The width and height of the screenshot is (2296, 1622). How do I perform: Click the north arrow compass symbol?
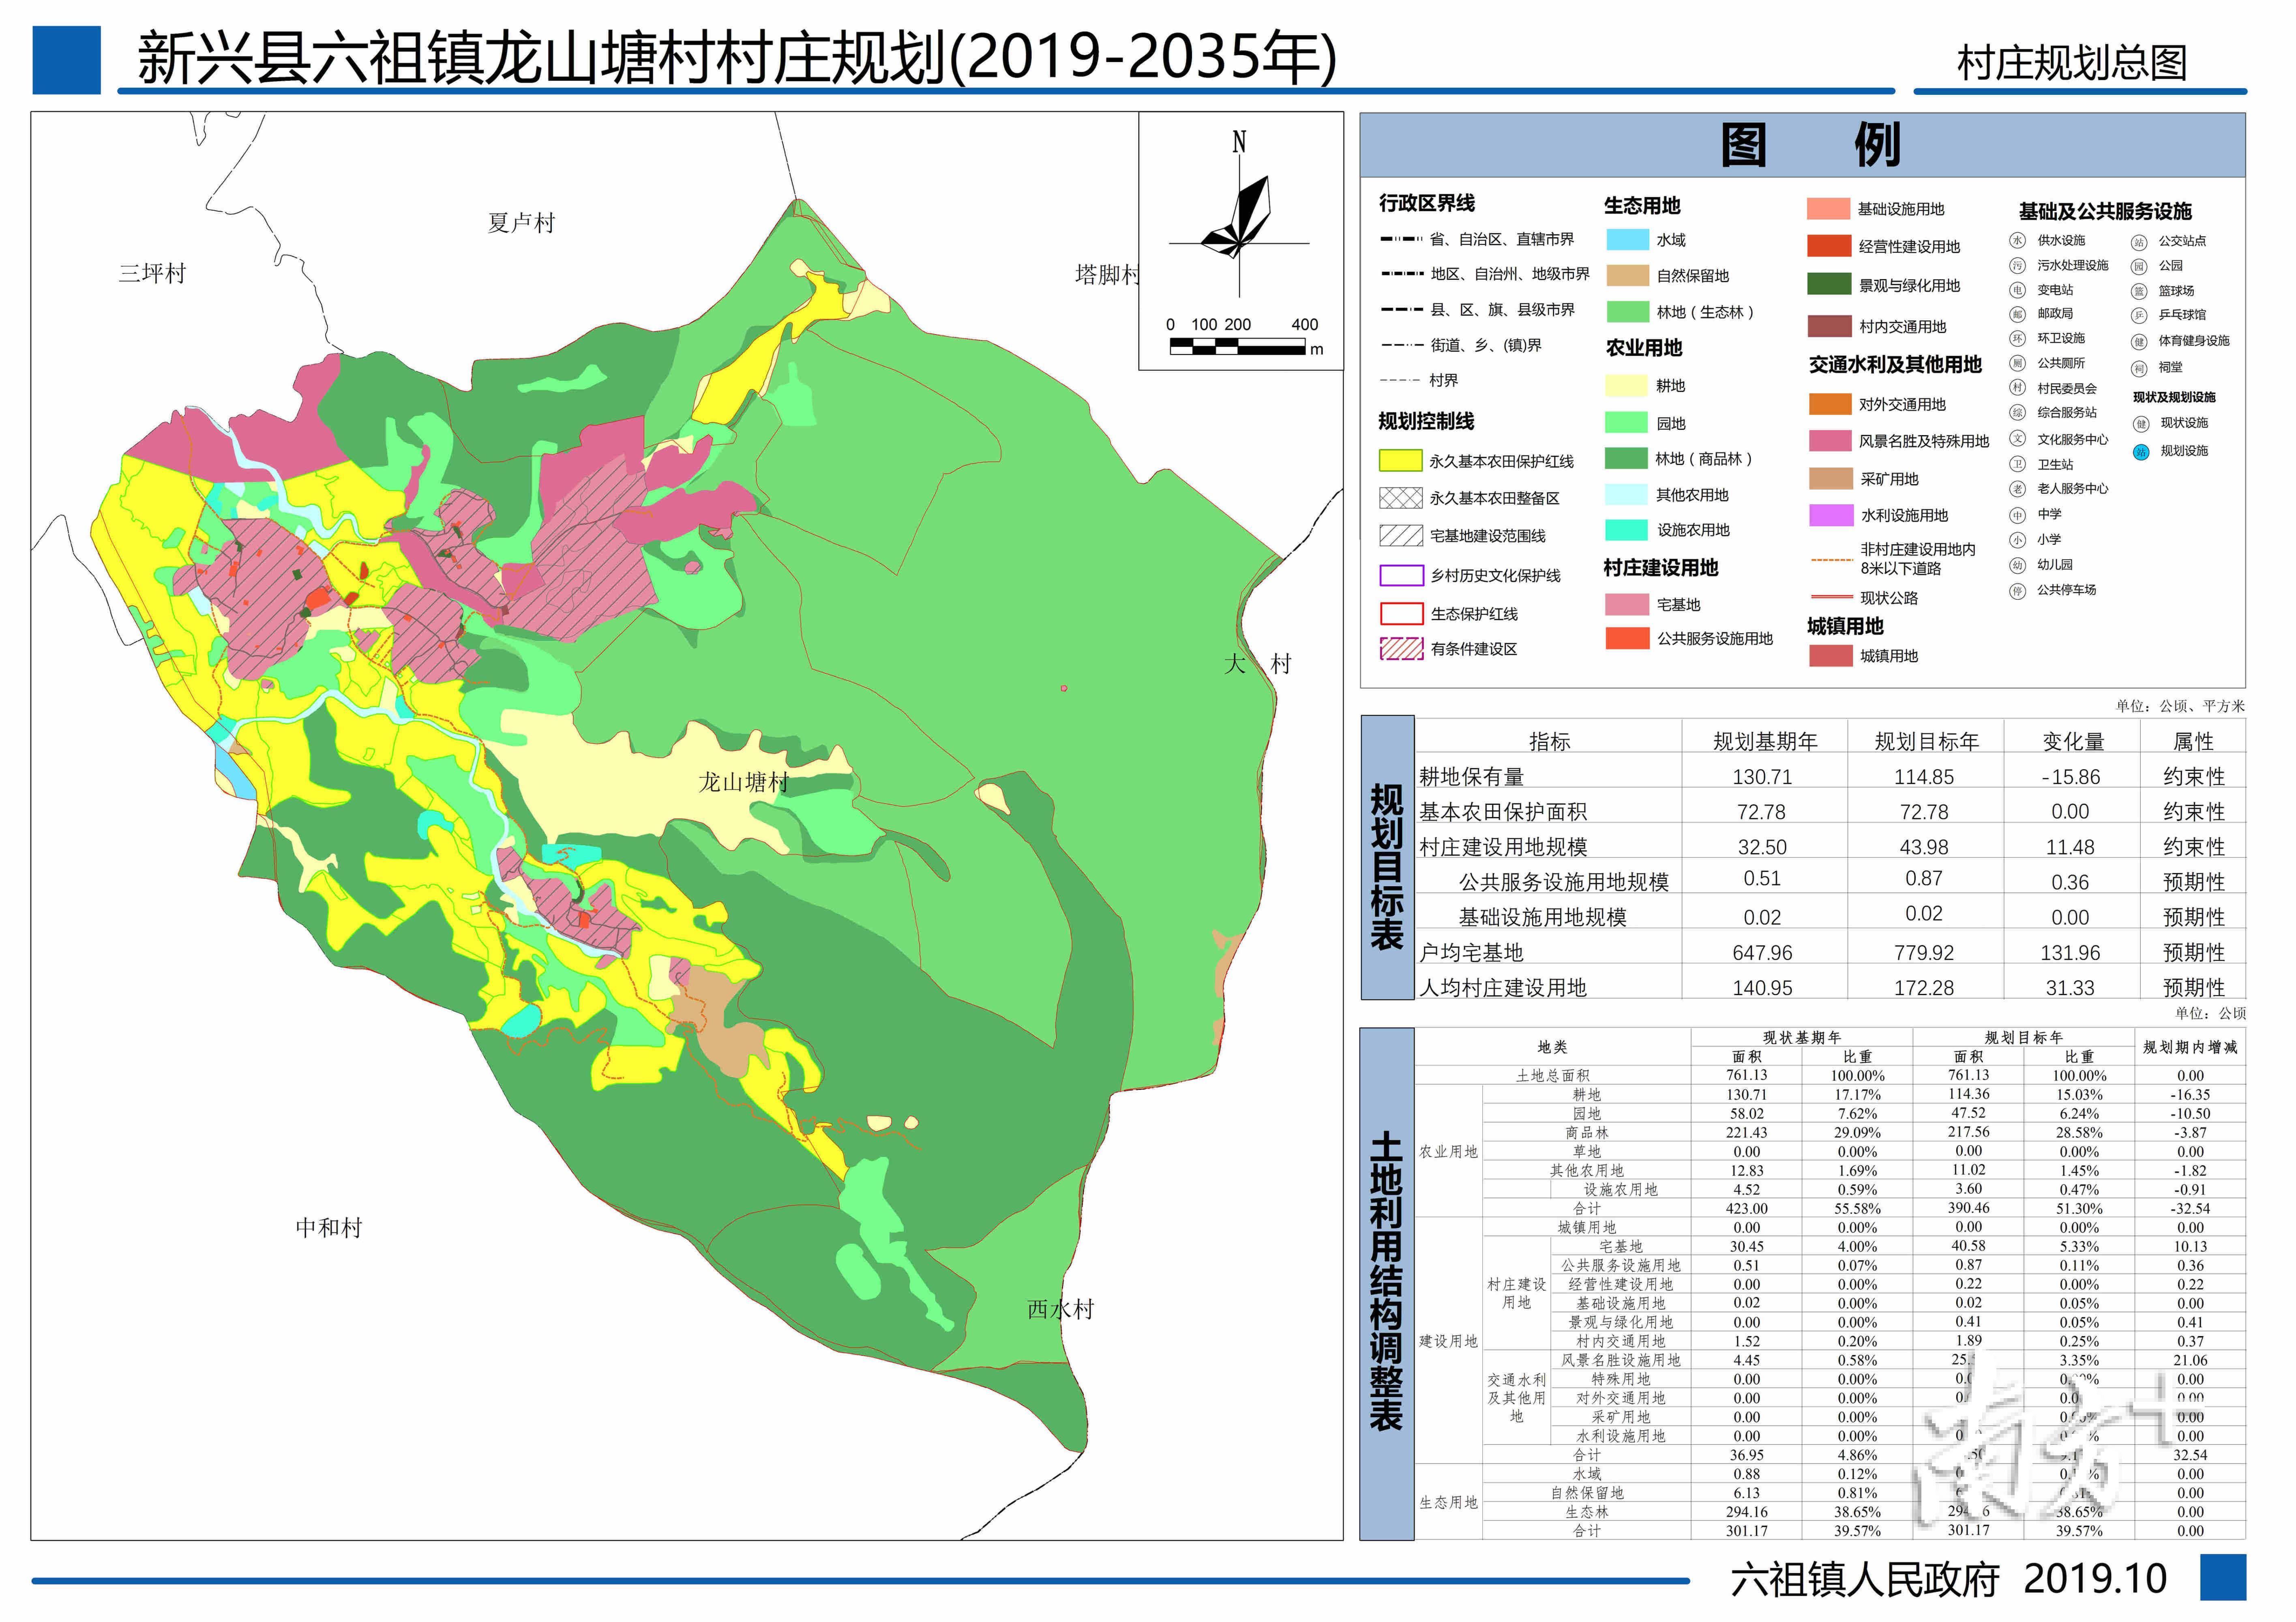pos(1240,215)
